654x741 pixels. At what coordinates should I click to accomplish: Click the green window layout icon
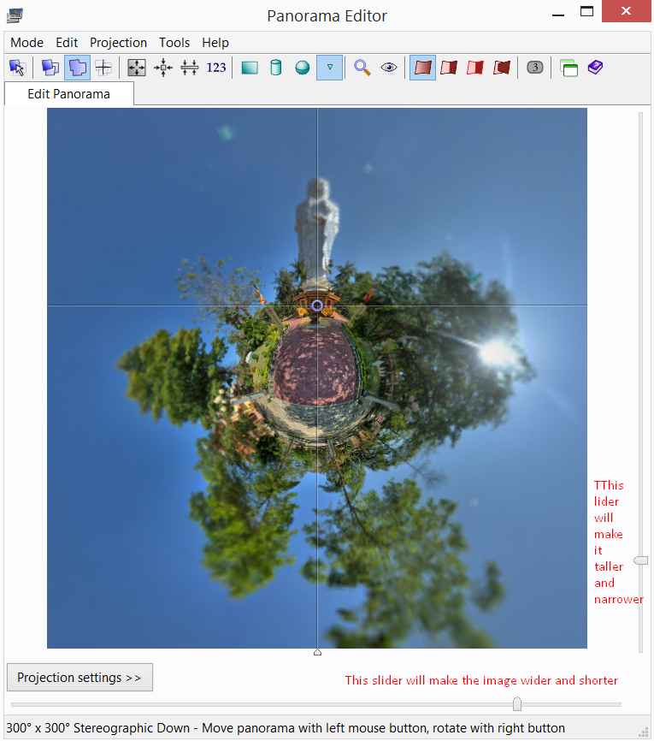point(569,68)
